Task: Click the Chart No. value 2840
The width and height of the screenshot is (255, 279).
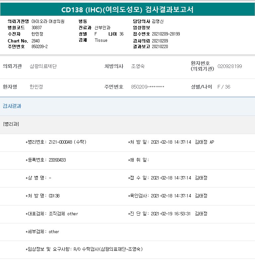Action: pos(35,40)
